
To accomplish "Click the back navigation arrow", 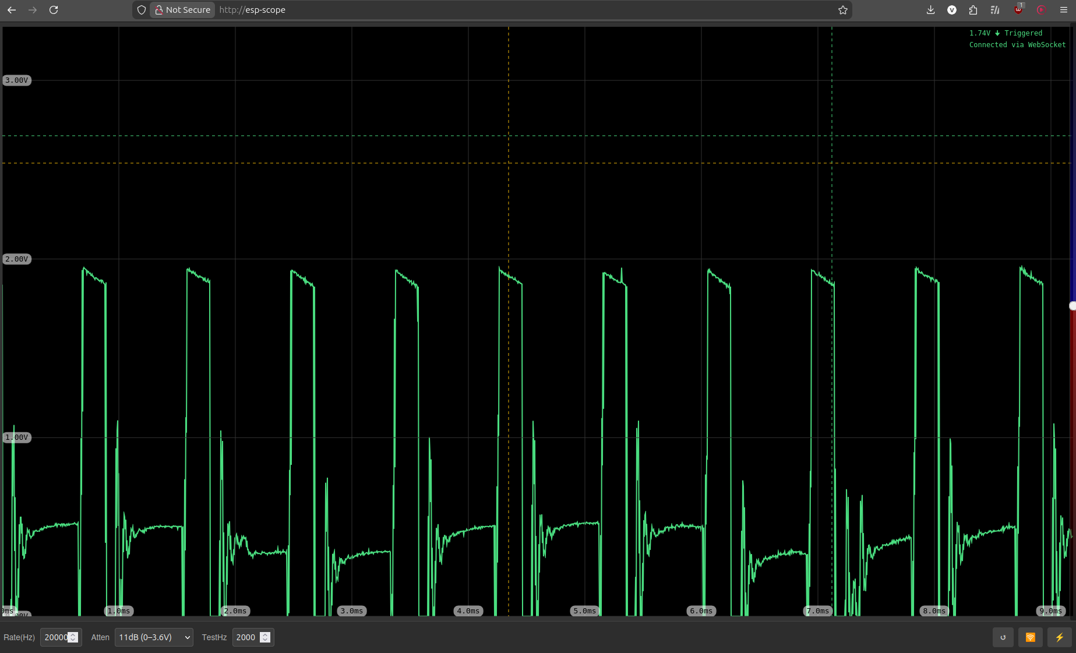I will tap(12, 10).
